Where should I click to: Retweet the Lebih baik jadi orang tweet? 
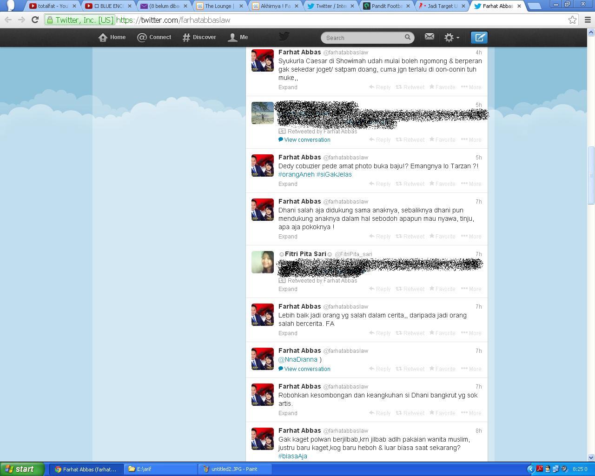point(410,333)
